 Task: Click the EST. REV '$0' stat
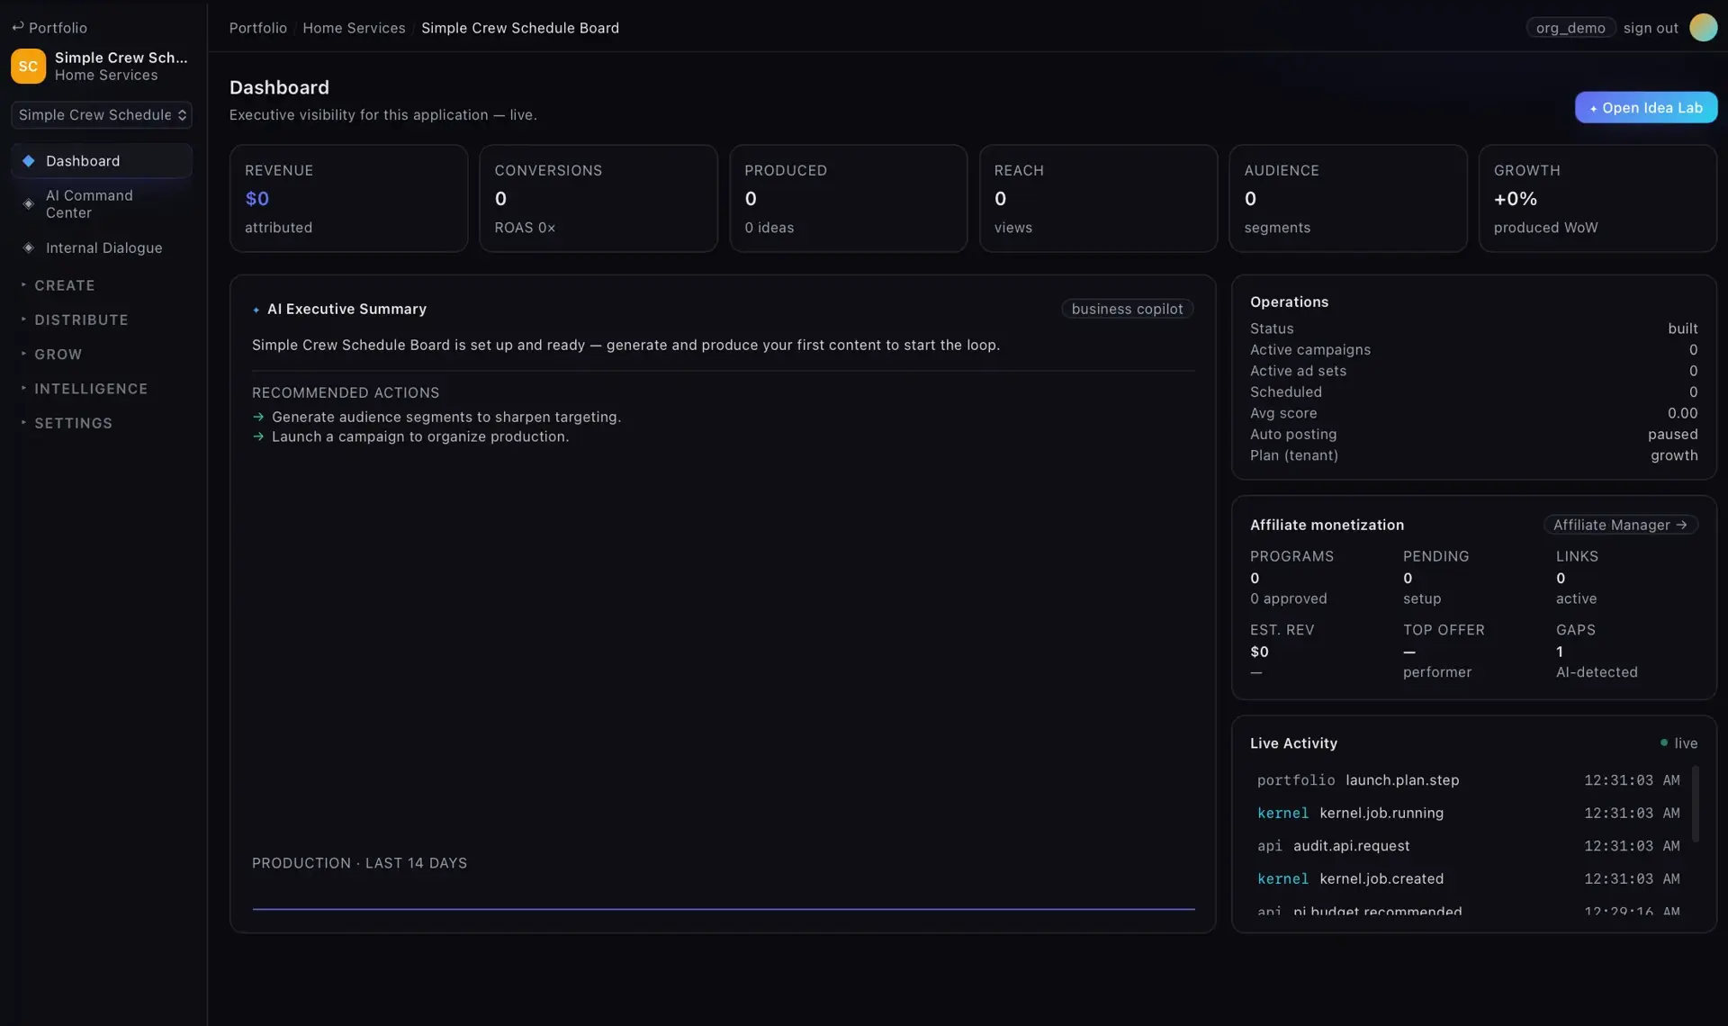tap(1282, 651)
